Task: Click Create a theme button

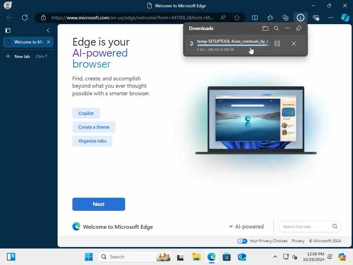Action: point(94,127)
